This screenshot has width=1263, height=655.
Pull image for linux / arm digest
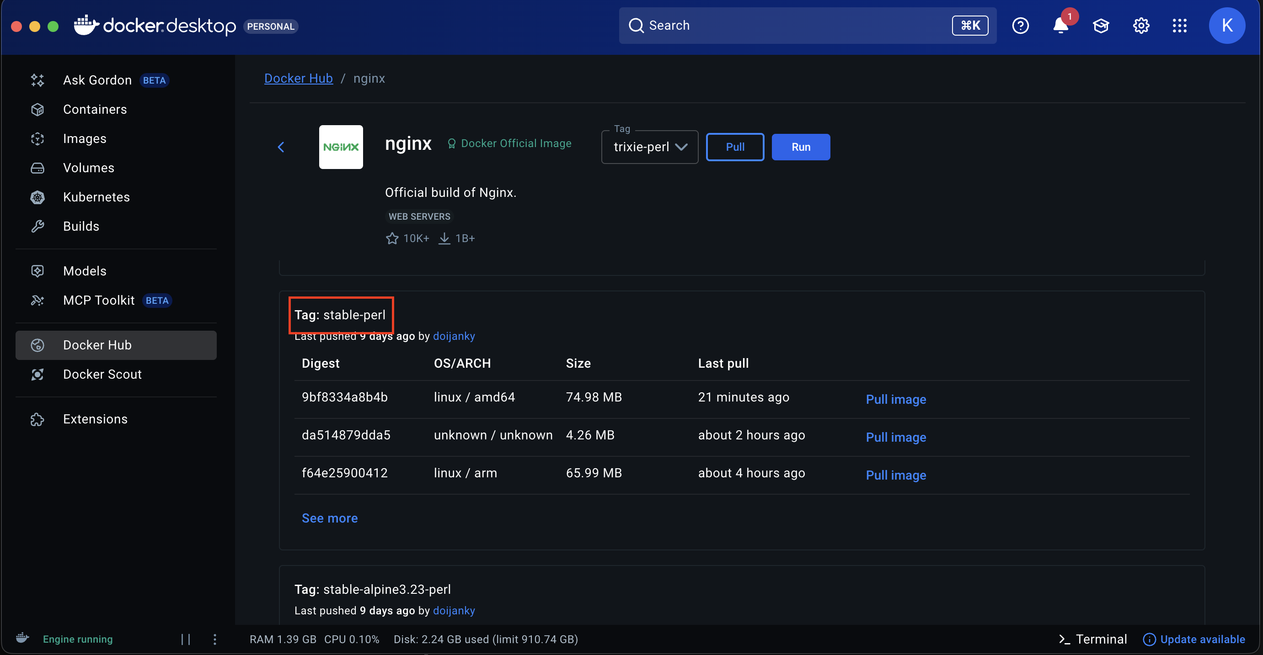896,475
